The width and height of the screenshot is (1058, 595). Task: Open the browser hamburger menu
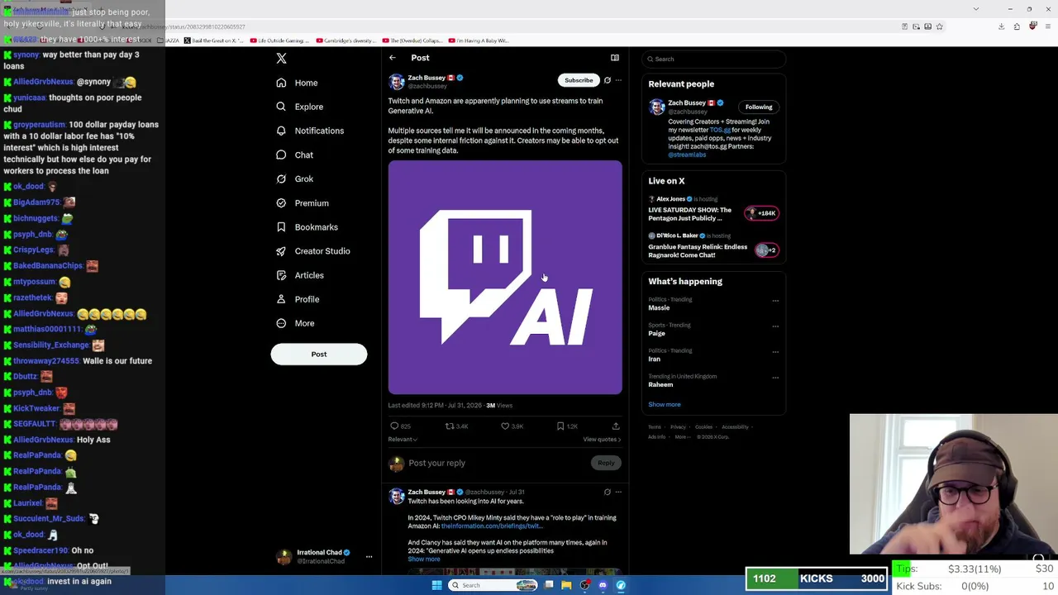(x=1048, y=26)
